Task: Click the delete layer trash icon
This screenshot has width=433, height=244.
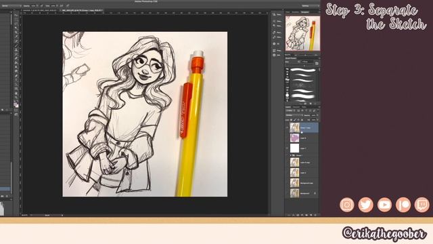Action: point(315,215)
